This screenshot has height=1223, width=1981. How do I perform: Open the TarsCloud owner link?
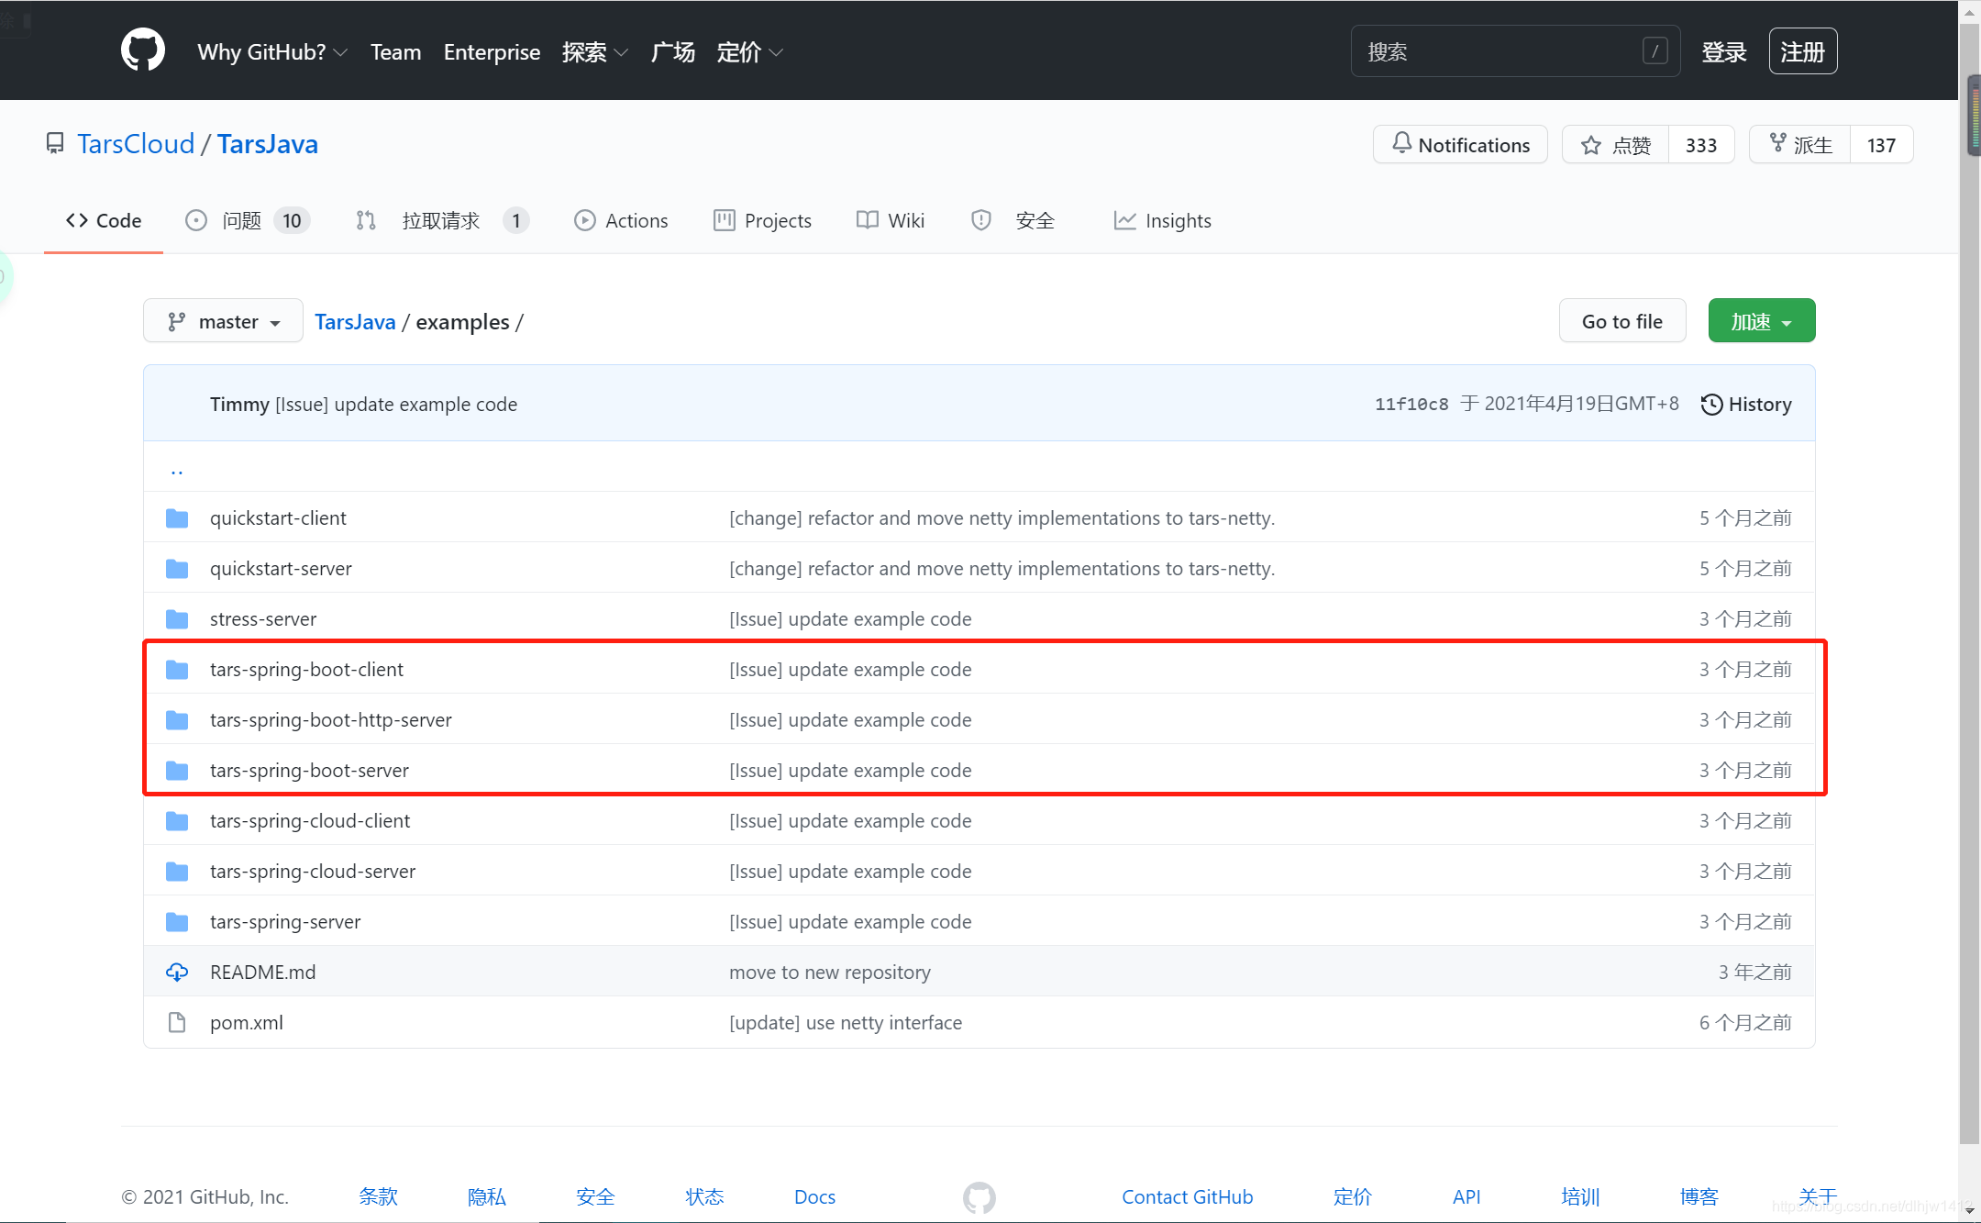[136, 144]
